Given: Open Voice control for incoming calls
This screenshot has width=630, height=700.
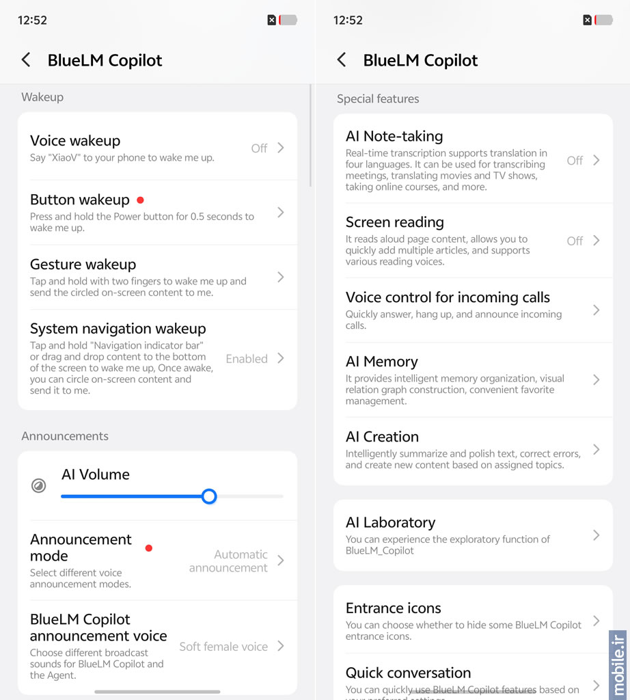Looking at the screenshot, I should (473, 310).
